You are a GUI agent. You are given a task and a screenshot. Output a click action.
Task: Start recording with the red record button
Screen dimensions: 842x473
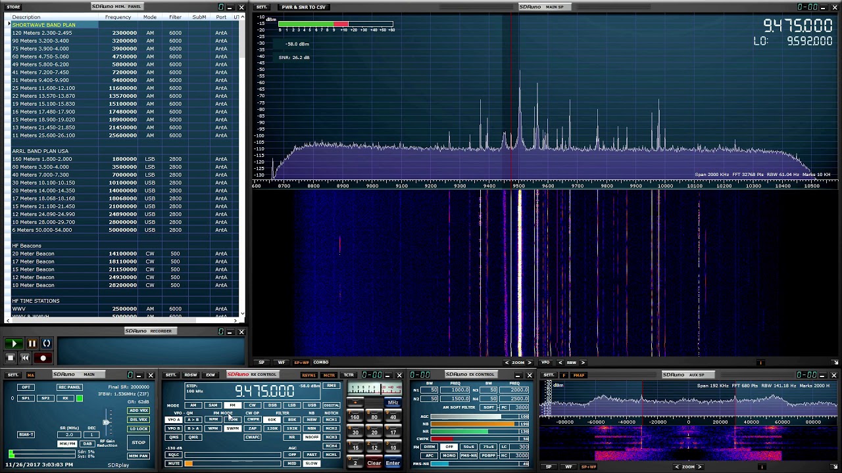click(43, 358)
